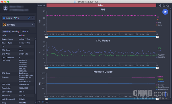Click the location pin icon in top bar
This screenshot has width=172, height=104.
coord(160,5)
